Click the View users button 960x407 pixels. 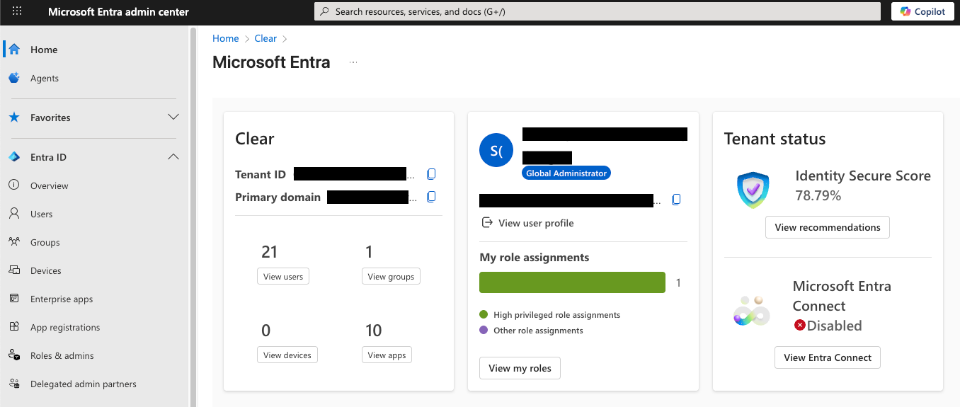[x=283, y=277]
